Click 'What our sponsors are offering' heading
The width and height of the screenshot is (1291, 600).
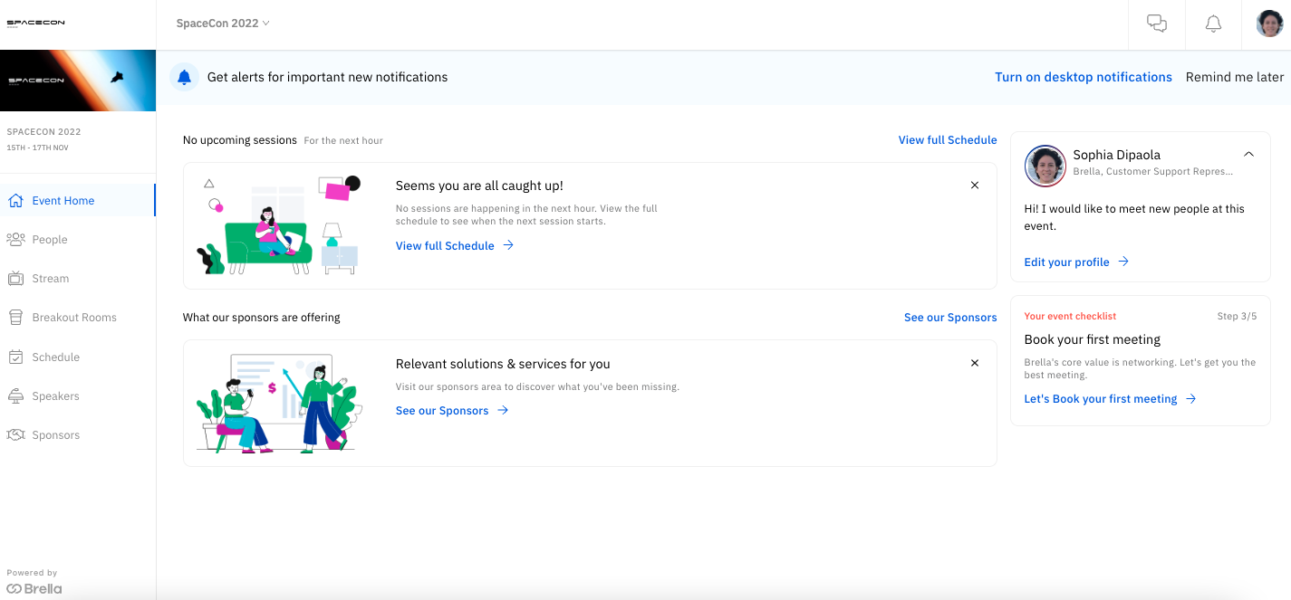pyautogui.click(x=262, y=318)
